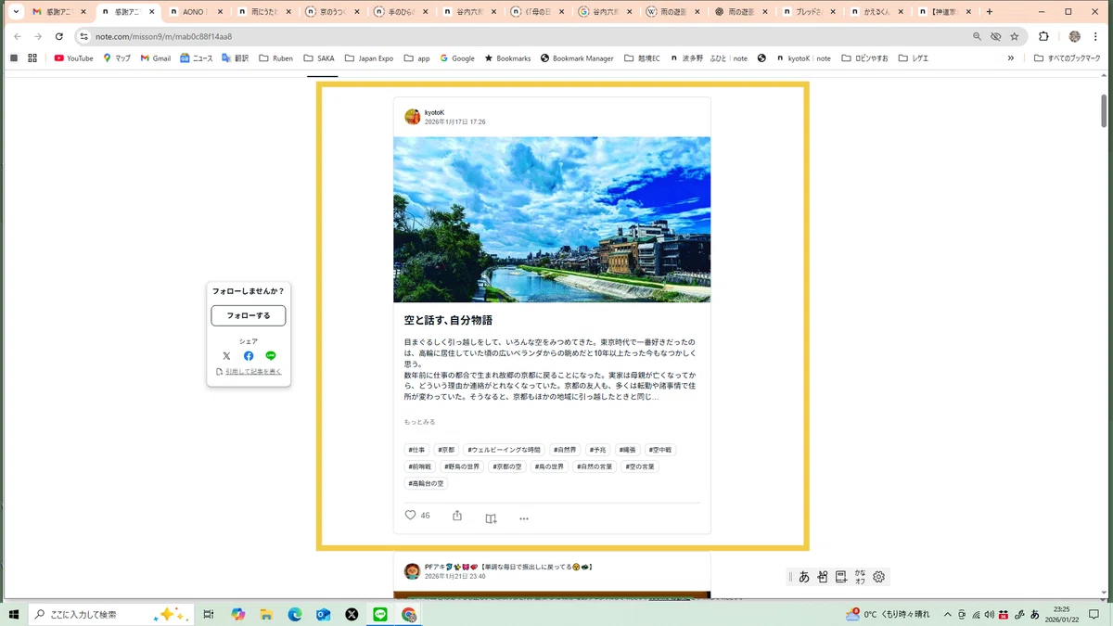The image size is (1113, 626).
Task: Open Windows Start menu
Action: pyautogui.click(x=14, y=614)
